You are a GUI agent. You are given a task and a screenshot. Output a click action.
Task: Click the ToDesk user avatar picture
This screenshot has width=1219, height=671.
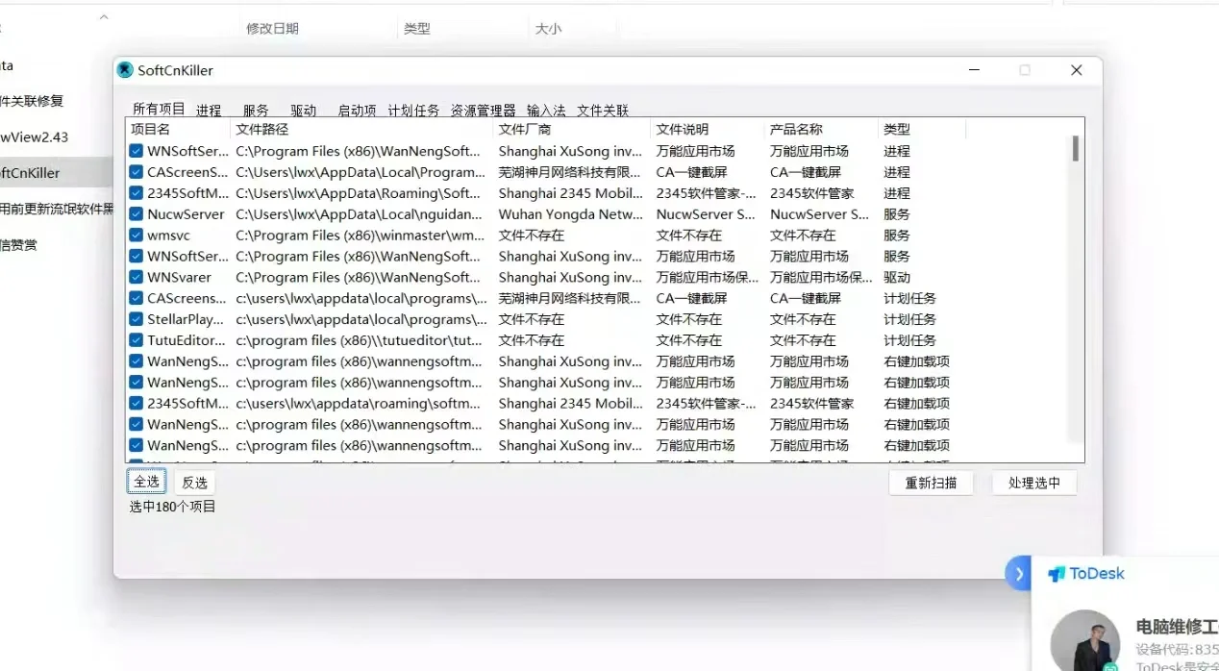1085,639
